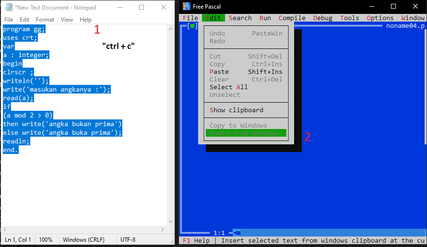The width and height of the screenshot is (427, 247).
Task: Click F1 Help in Free Pascal status bar
Action: 196,240
